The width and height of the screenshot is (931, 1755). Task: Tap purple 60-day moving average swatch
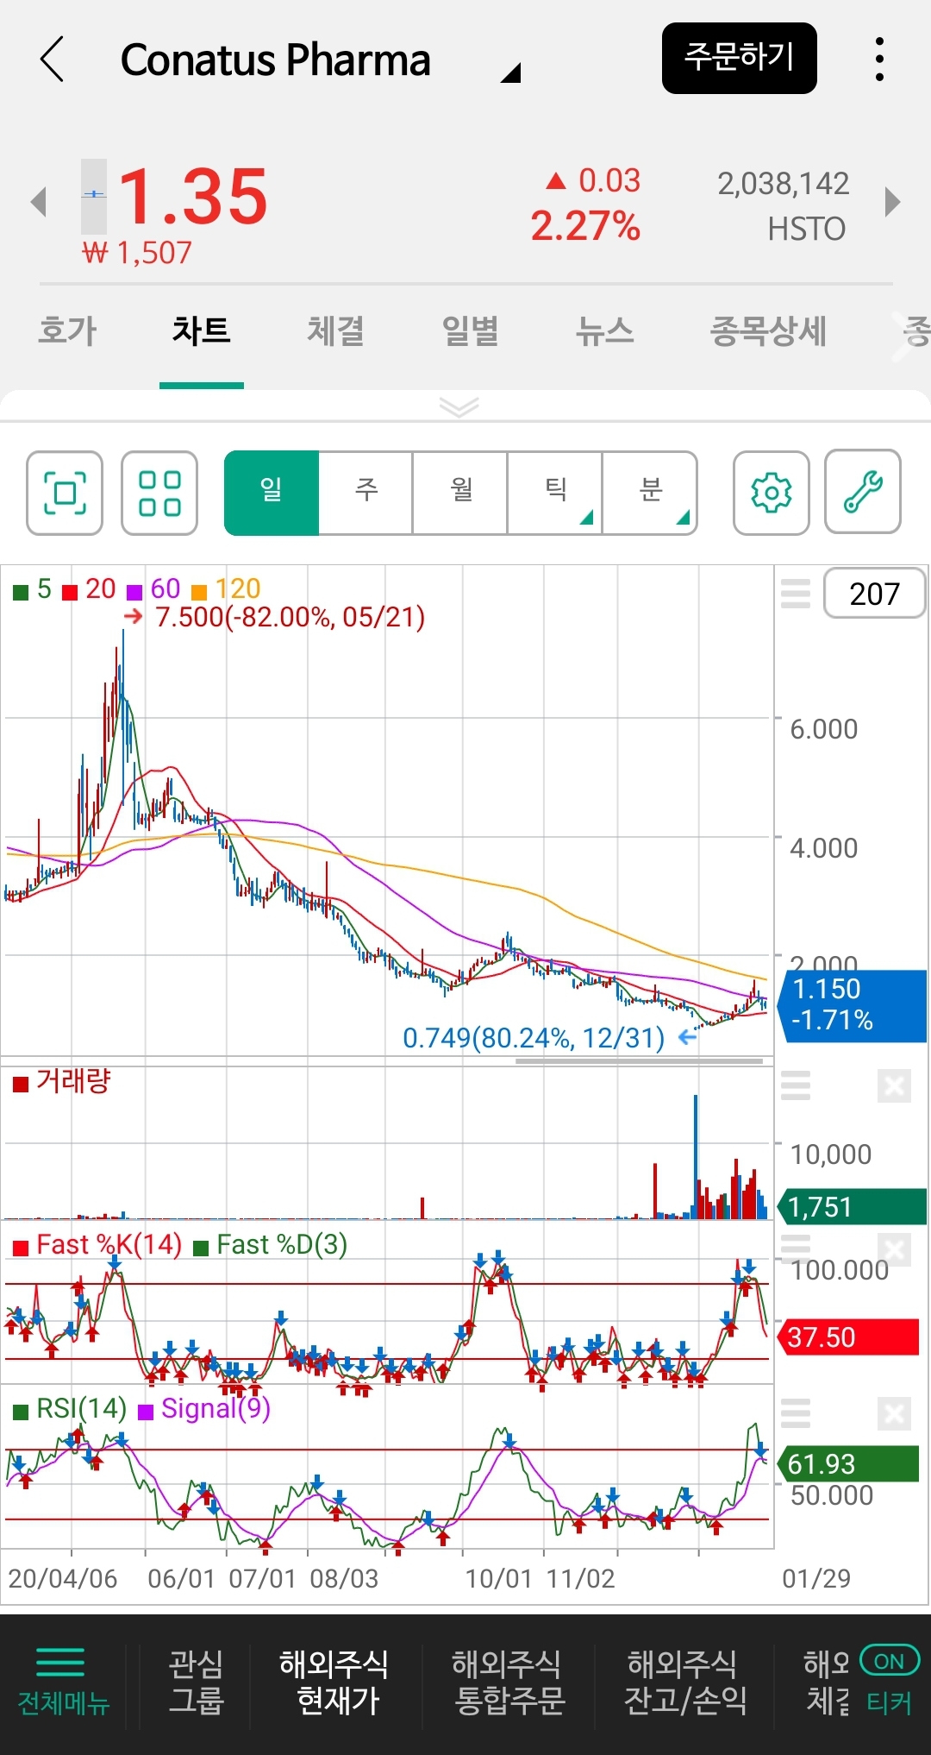tap(134, 592)
